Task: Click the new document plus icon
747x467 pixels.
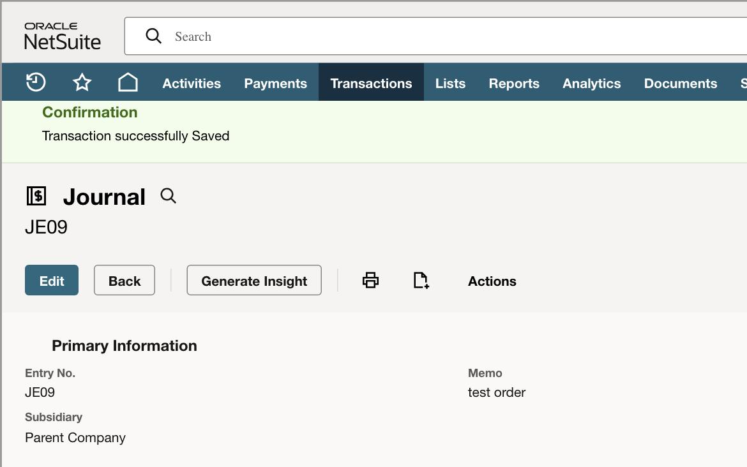Action: tap(421, 280)
